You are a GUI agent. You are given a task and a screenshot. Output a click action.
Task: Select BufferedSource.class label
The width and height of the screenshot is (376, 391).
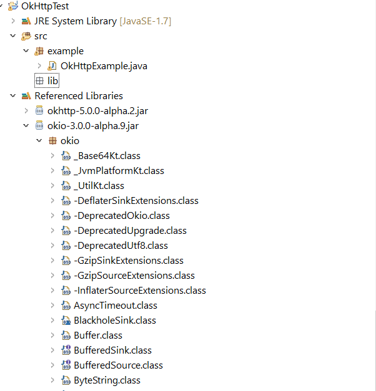click(x=119, y=365)
